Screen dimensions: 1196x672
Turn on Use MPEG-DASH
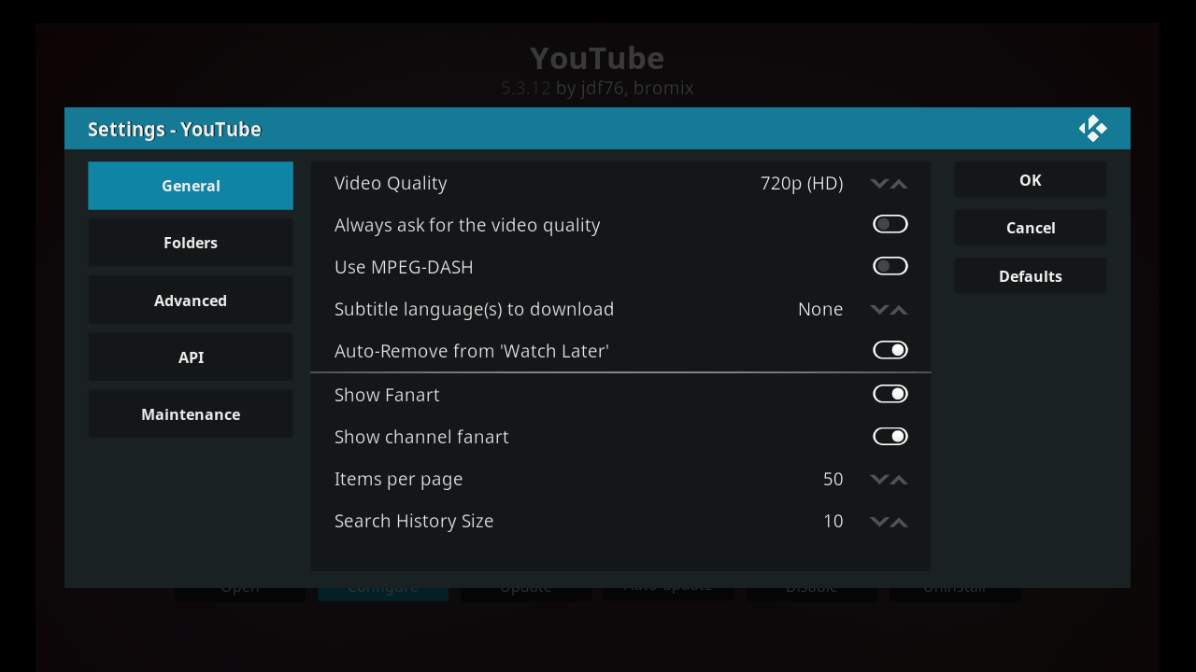890,265
